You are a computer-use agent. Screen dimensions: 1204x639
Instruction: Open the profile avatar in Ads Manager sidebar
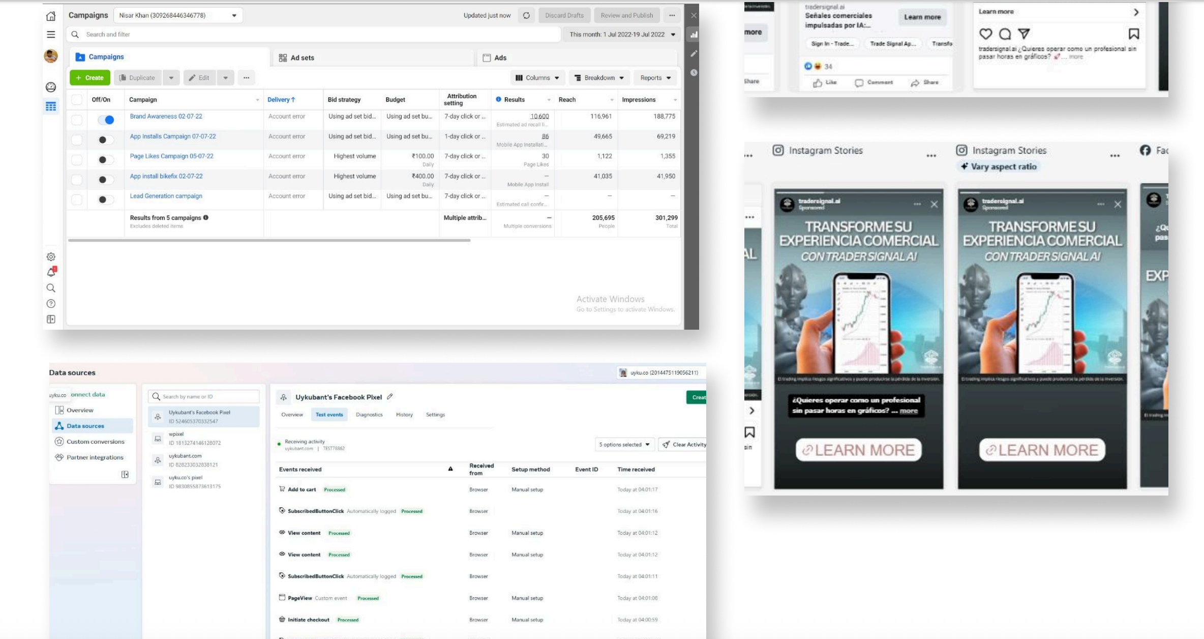pyautogui.click(x=51, y=56)
